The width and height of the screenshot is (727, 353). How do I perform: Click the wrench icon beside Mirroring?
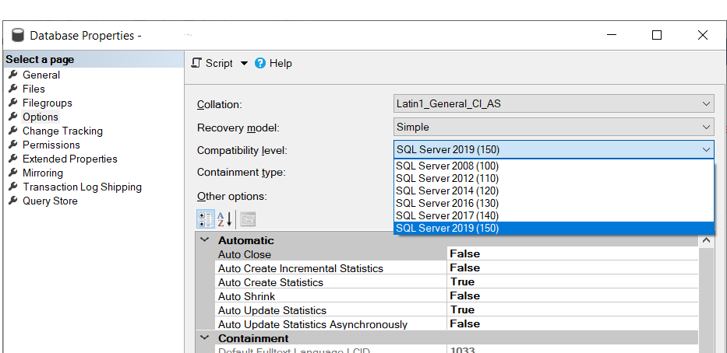[13, 173]
